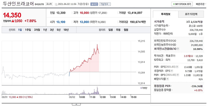207x106 pixels.
Task: Click the 동일업종 등락률 value +6.05%
Action: (x=198, y=90)
